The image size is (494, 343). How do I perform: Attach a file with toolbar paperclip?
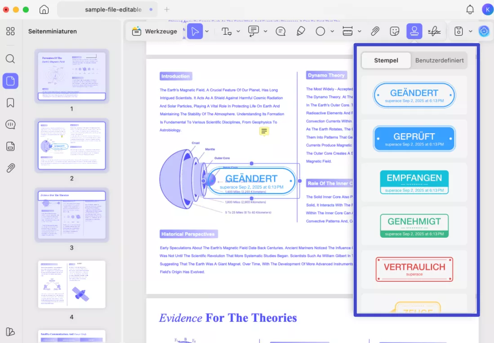point(375,31)
